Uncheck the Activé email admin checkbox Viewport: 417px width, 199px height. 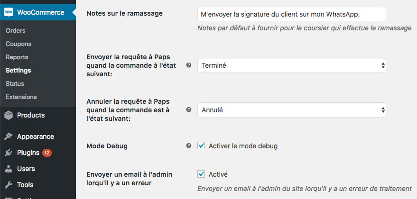tap(201, 174)
